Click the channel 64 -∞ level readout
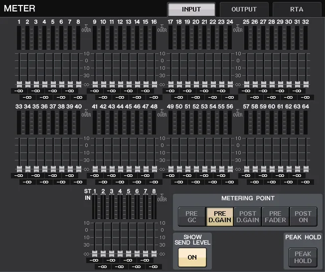The image size is (325, 272). (305, 182)
